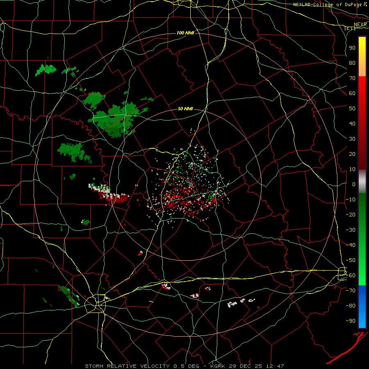The width and height of the screenshot is (369, 369).
Task: Click the positive 80 velocity scale label
Action: pos(352,63)
